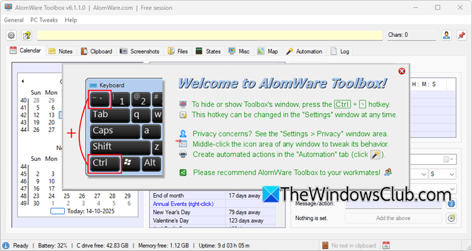Go to previous month using calendar arrow
The height and width of the screenshot is (251, 472).
click(22, 81)
